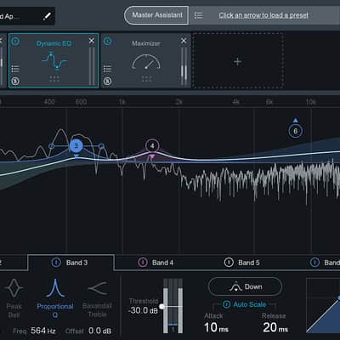Toggle the power button on the rightmost band tab
Screen dimensions: 340x340
point(314,263)
